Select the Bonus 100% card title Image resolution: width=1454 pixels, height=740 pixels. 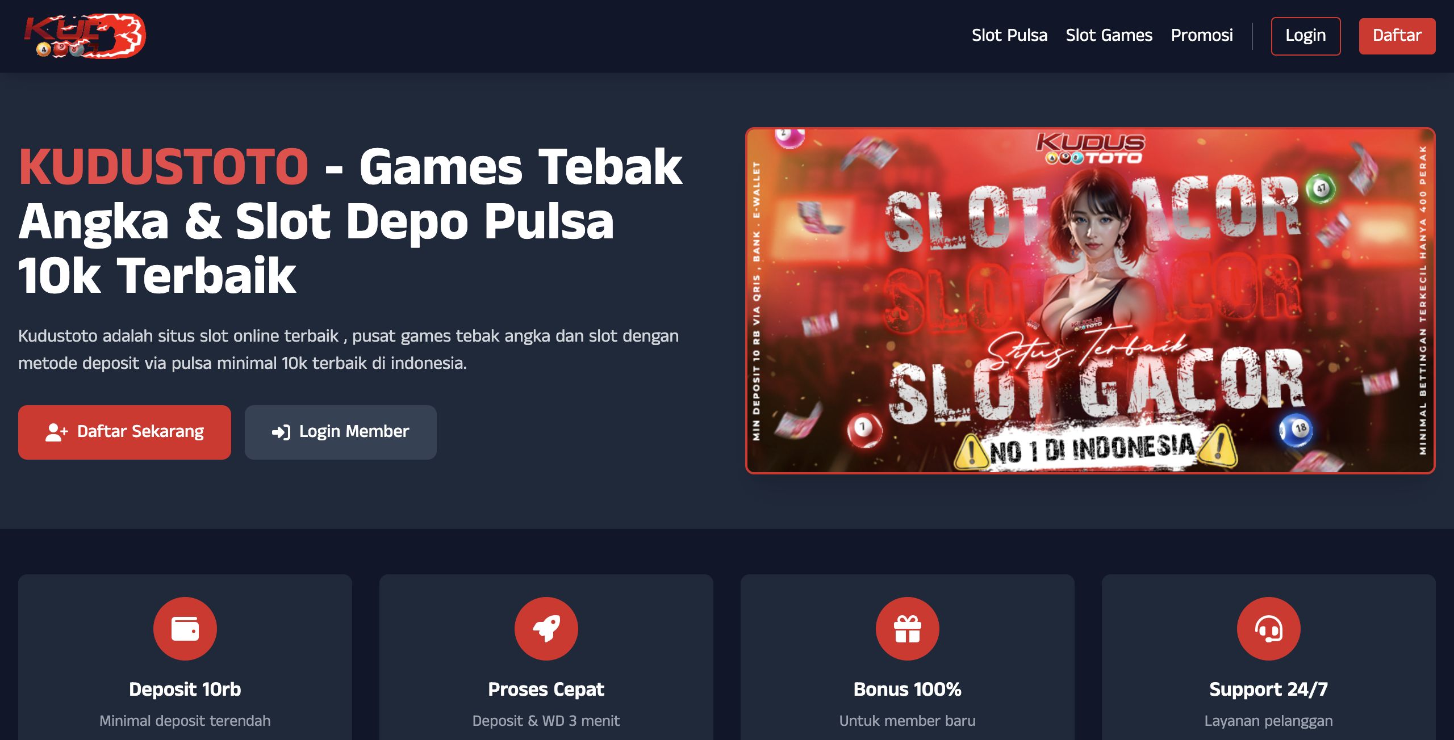pyautogui.click(x=908, y=689)
